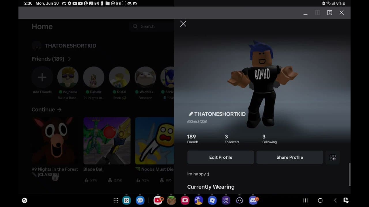Click the Home page title
369x207 pixels.
(42, 26)
